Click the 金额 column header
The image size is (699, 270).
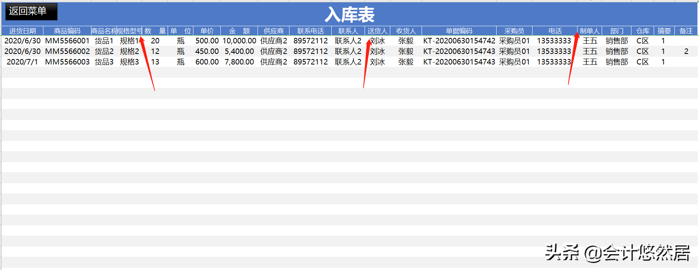[239, 31]
